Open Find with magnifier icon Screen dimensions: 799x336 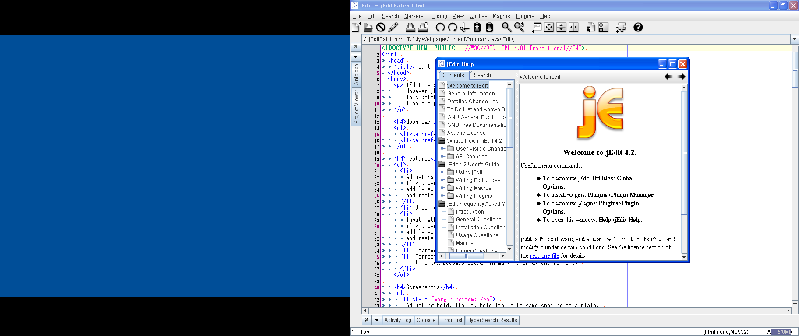point(507,27)
